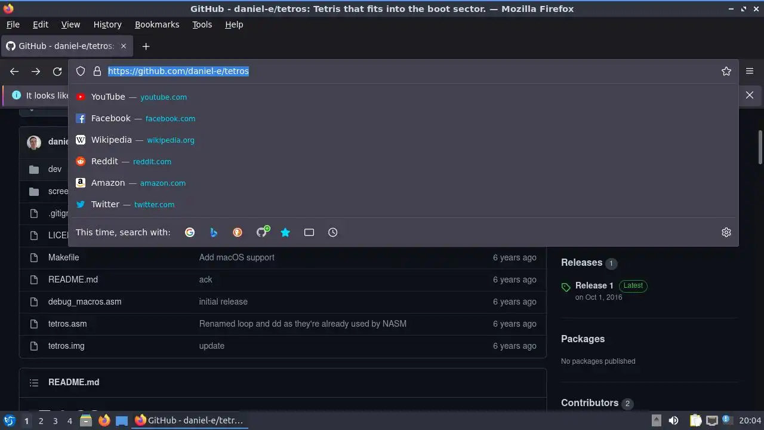Open the 'update' commit for tetros.img
This screenshot has height=430, width=764.
212,346
